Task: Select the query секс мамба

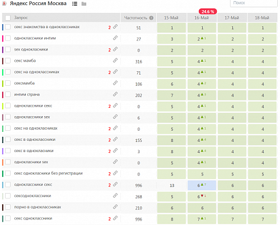Action: [x=25, y=61]
